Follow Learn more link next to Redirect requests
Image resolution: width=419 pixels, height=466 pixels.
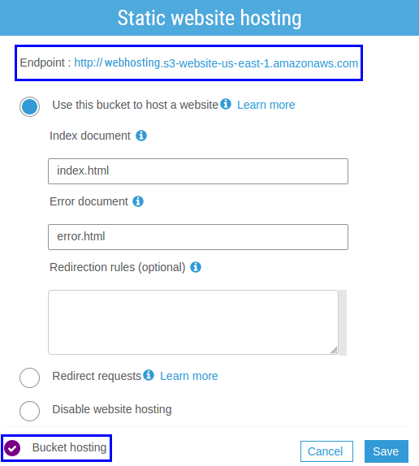[x=189, y=376]
